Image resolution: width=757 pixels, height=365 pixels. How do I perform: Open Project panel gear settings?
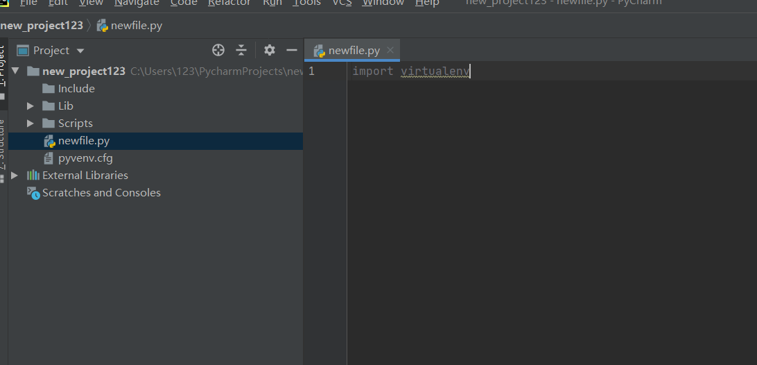[x=270, y=50]
